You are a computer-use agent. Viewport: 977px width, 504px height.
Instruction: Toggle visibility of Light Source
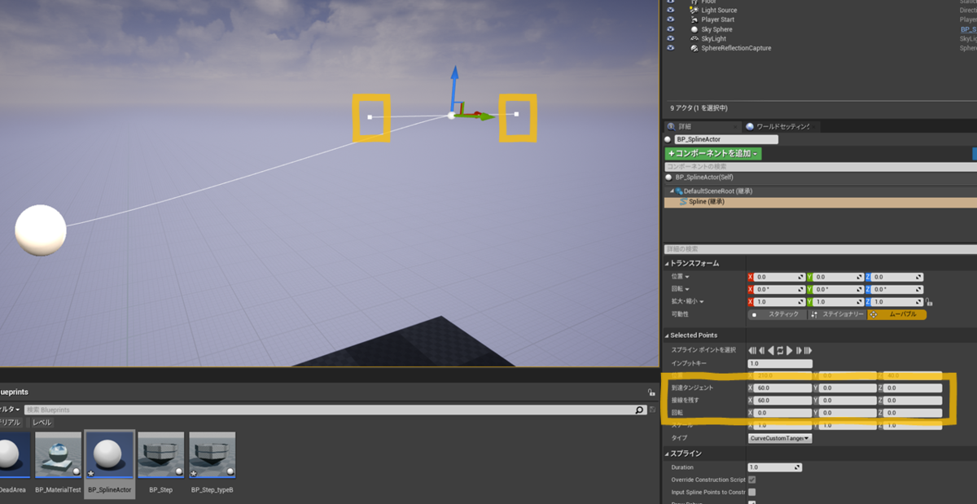[671, 10]
